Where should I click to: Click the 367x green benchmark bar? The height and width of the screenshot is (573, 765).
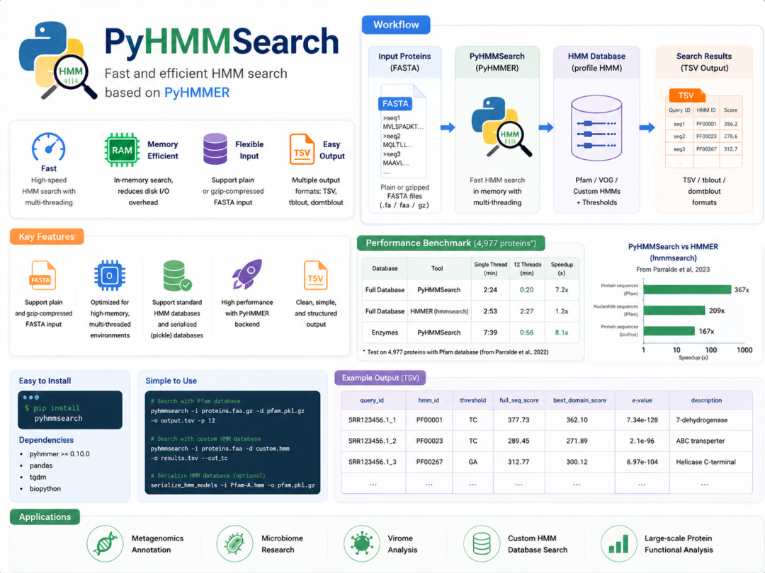pyautogui.click(x=687, y=289)
